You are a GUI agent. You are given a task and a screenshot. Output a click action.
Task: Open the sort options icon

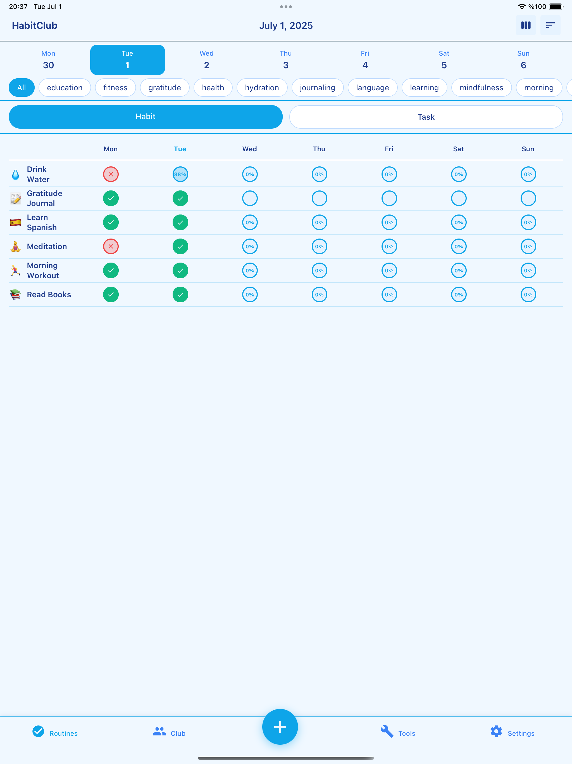550,25
